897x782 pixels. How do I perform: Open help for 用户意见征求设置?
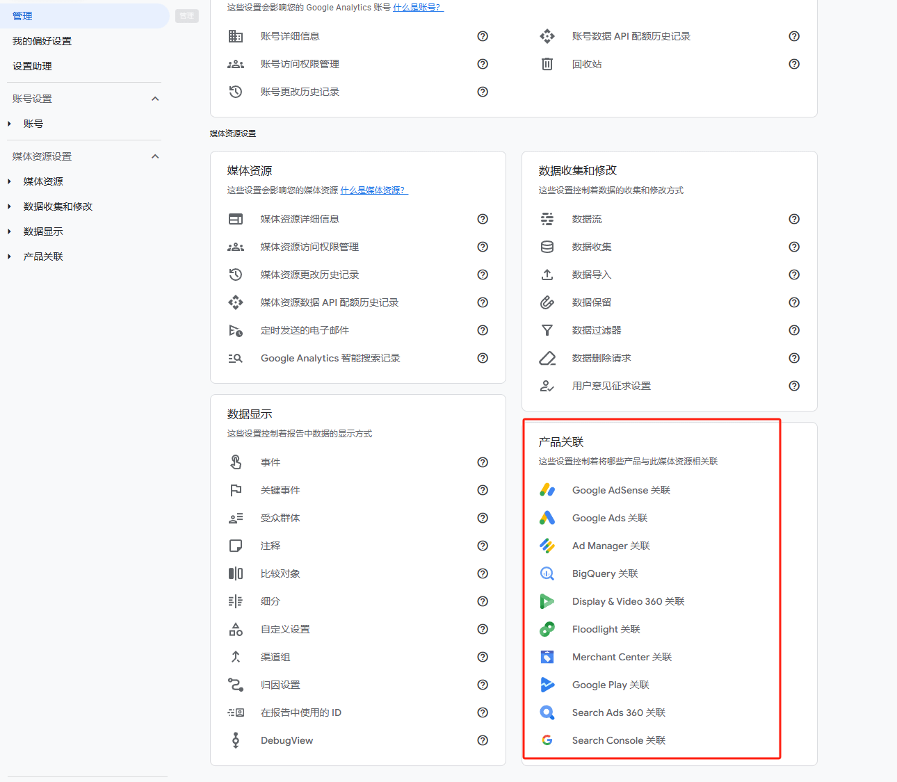794,386
